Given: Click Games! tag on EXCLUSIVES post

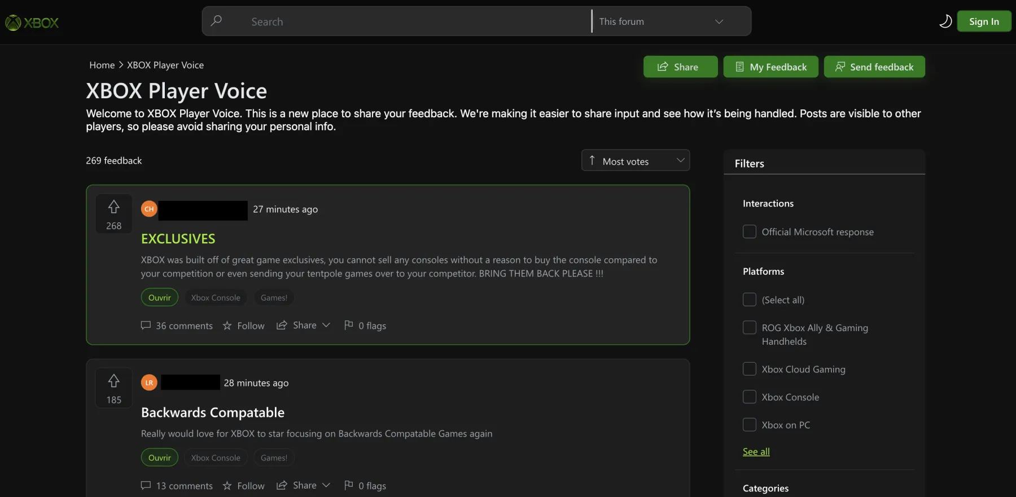Looking at the screenshot, I should point(274,297).
